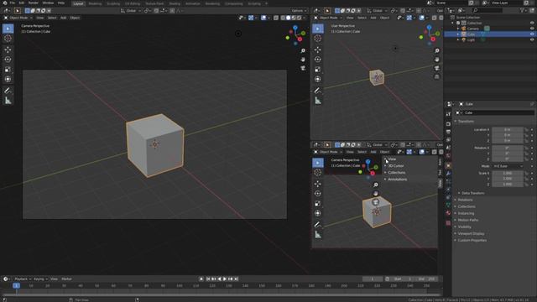The image size is (537, 302).
Task: Select Measure tool in top-right viewport
Action: [x=318, y=101]
